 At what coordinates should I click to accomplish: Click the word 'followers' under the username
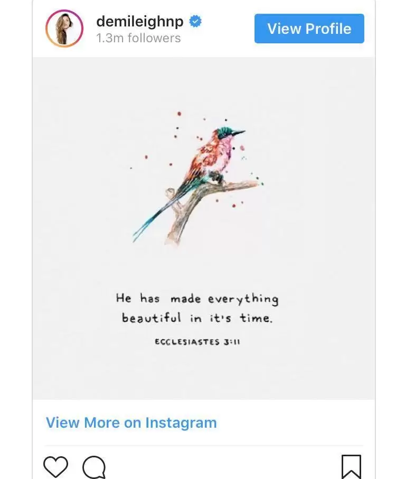[x=154, y=38]
